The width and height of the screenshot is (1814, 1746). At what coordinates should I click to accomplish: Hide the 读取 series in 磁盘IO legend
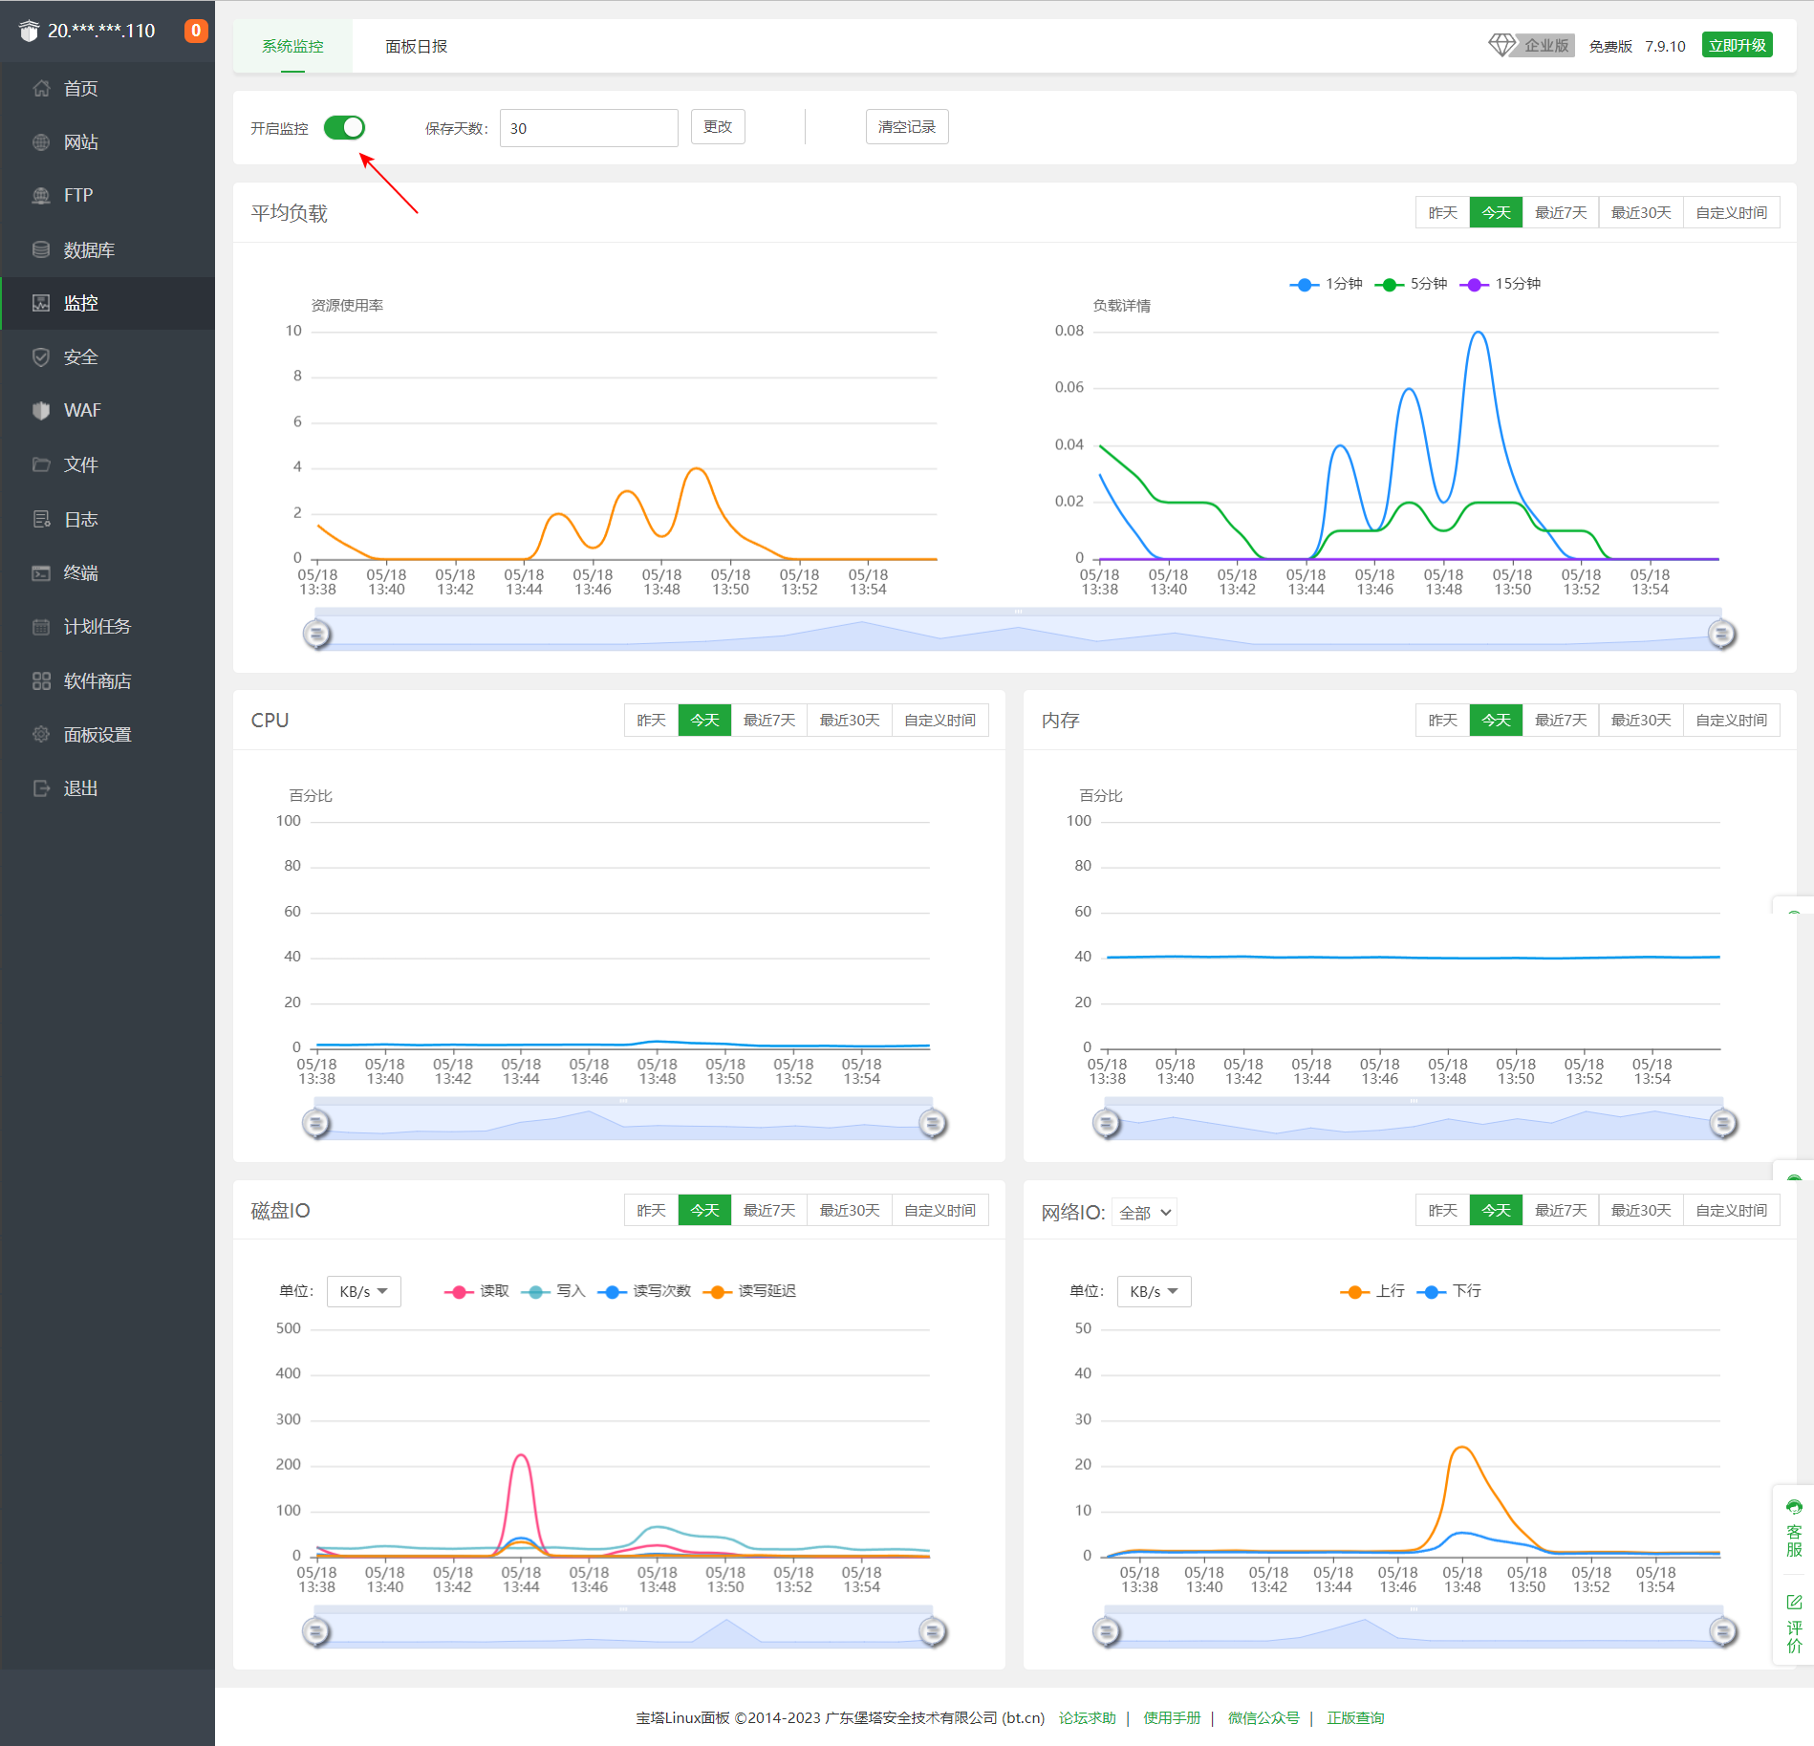click(x=477, y=1291)
